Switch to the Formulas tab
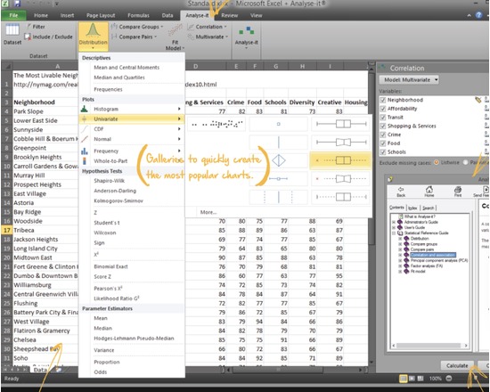The height and width of the screenshot is (392, 490). pyautogui.click(x=138, y=15)
